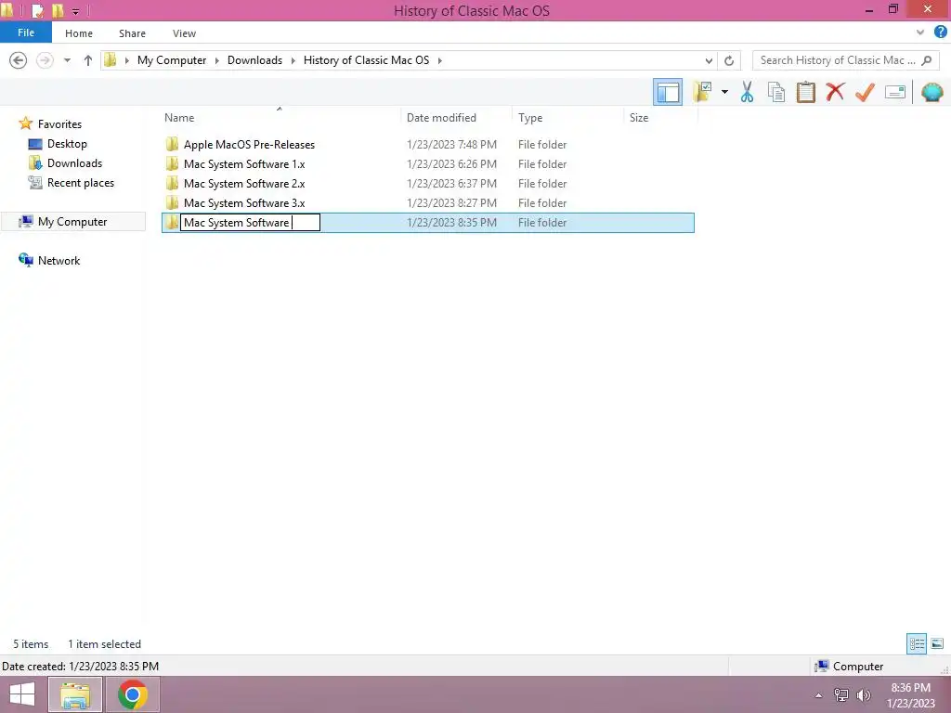Select My Computer in the navigation pane
Screen dimensions: 951x713
(x=72, y=221)
